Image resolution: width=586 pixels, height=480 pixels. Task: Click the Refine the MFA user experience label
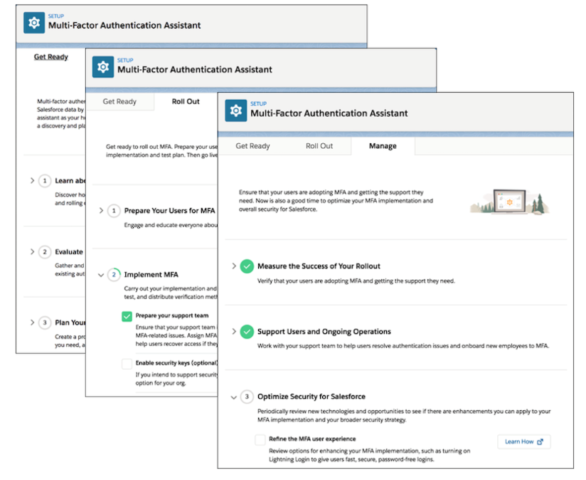coord(312,439)
